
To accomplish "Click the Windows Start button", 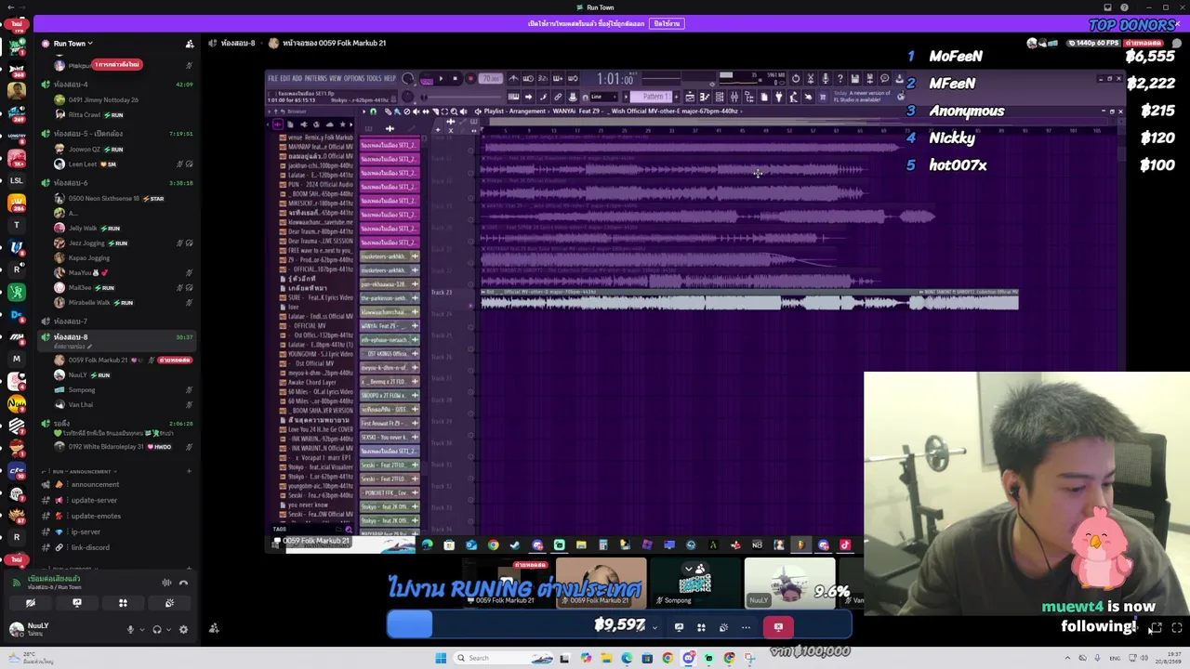I will 441,658.
